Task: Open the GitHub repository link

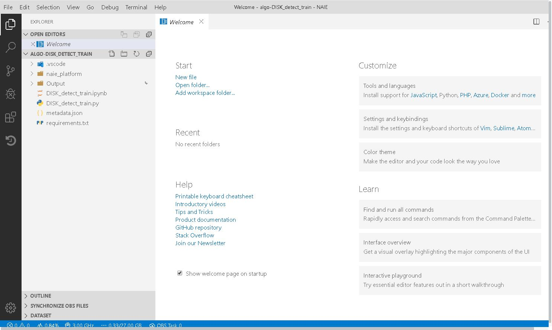Action: (x=198, y=227)
